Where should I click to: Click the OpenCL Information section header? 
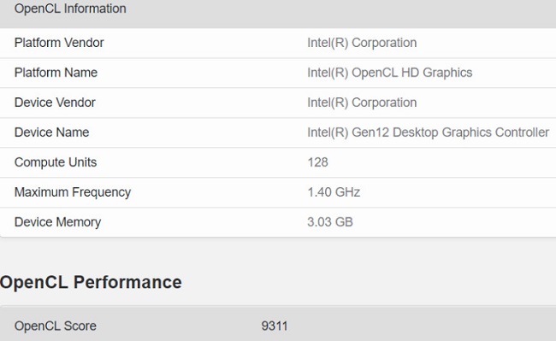click(70, 9)
